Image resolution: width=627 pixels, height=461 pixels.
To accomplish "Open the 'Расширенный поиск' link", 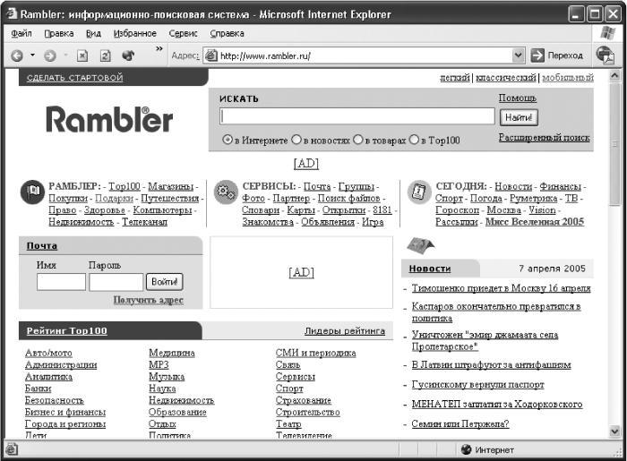I will [x=544, y=138].
